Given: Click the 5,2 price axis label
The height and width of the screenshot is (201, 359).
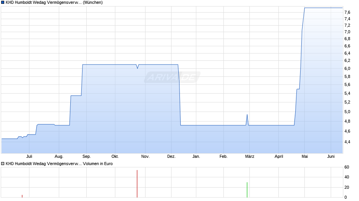Looking at the screenshot, I should click(x=347, y=102).
